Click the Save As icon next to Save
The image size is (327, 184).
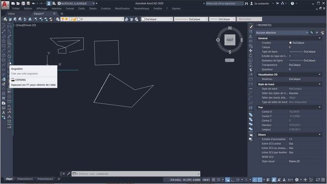(x=28, y=4)
